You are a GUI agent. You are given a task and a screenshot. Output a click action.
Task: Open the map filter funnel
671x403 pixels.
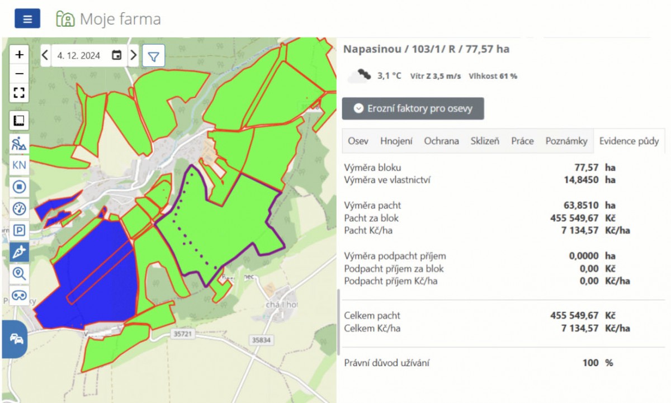(x=153, y=56)
